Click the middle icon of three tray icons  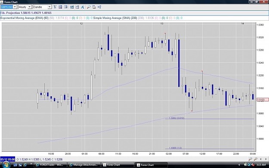point(249,165)
